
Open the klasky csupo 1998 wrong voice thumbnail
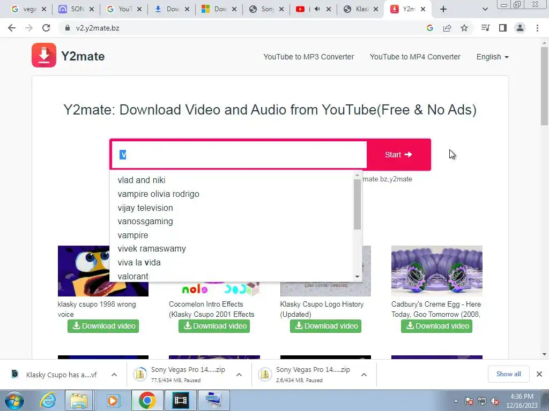(84, 271)
